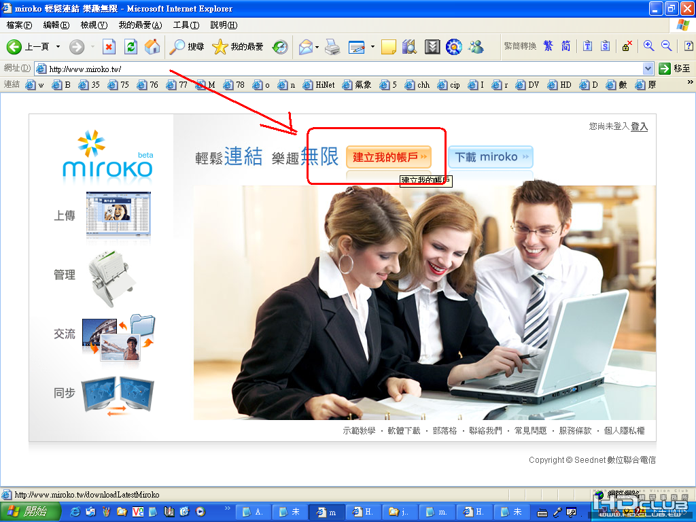Click the Forward arrow icon
This screenshot has height=522, width=696.
(77, 47)
